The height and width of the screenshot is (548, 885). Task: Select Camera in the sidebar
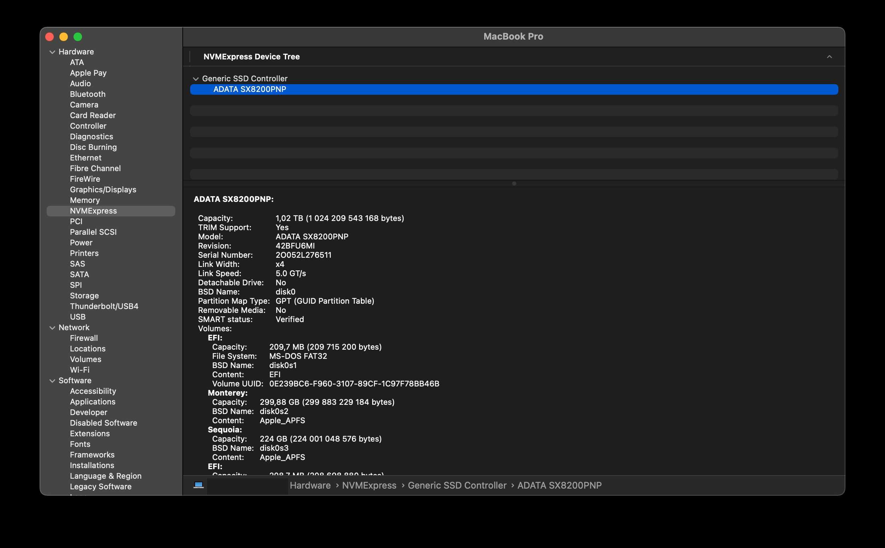click(84, 105)
